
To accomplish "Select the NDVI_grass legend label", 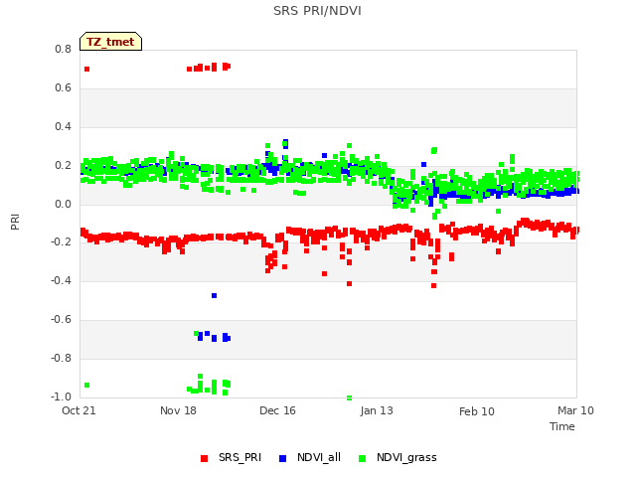I will click(406, 457).
